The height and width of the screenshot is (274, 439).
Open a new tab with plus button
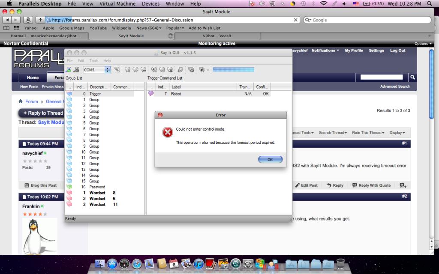pos(430,36)
